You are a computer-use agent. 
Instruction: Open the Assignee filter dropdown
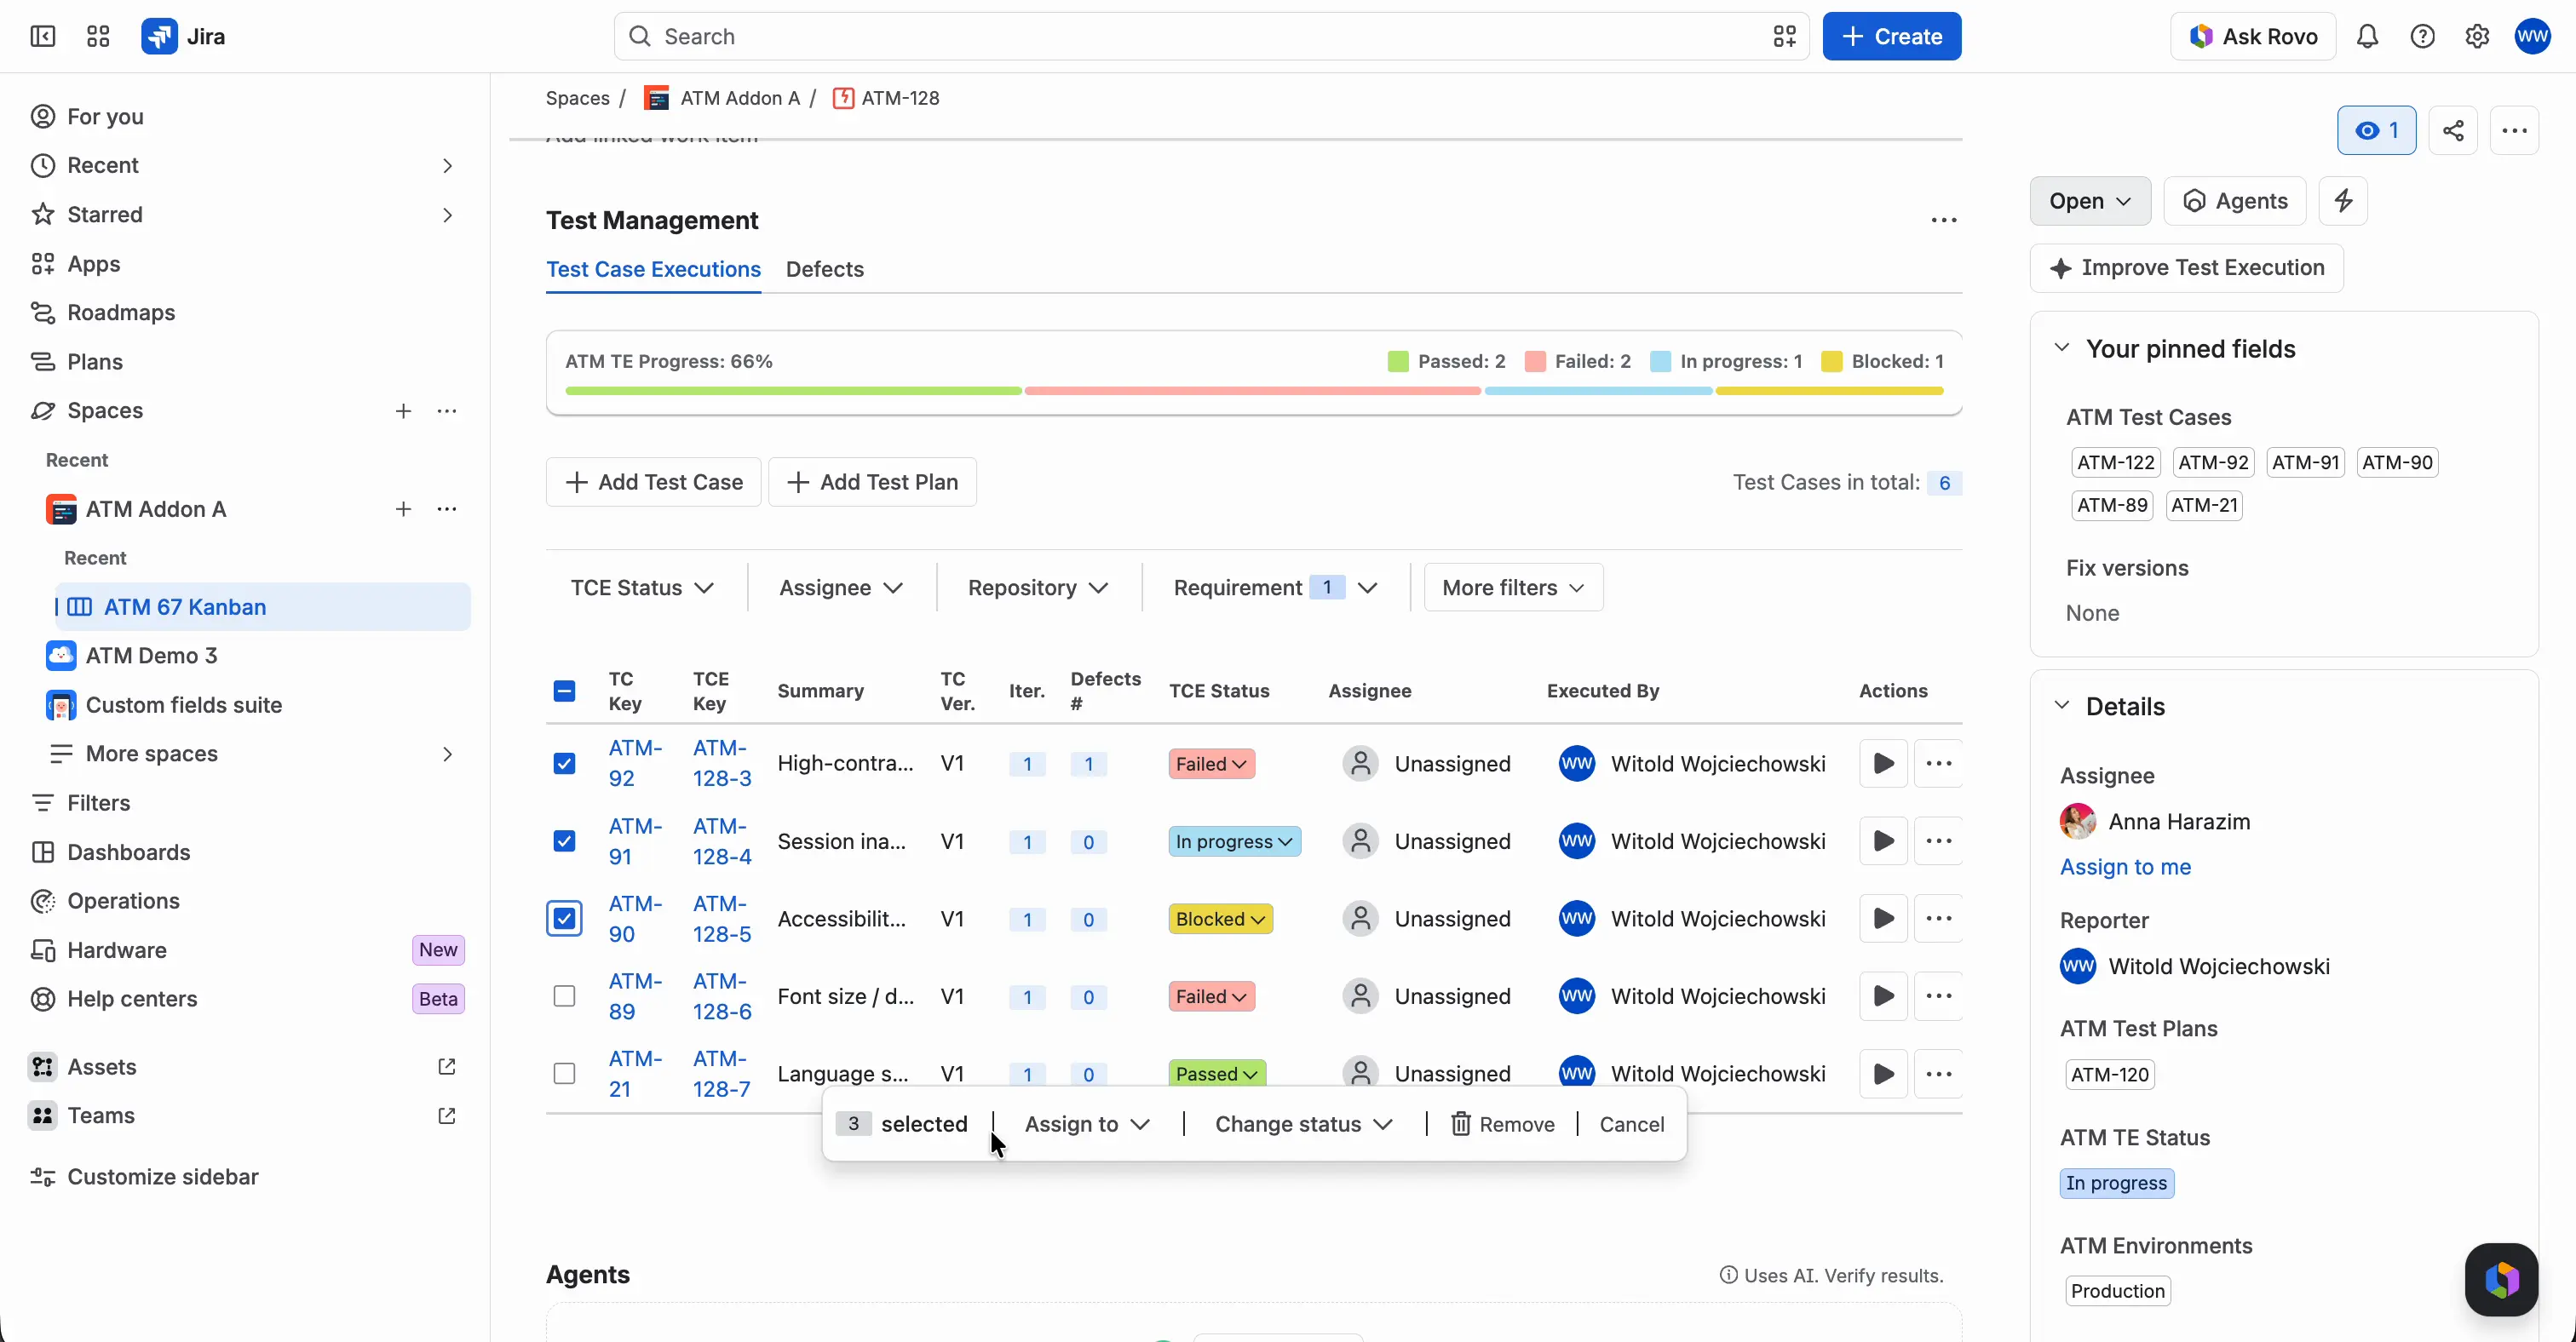coord(841,588)
